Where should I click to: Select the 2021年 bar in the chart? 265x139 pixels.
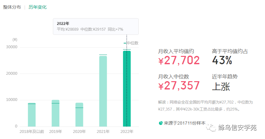coord(103,91)
